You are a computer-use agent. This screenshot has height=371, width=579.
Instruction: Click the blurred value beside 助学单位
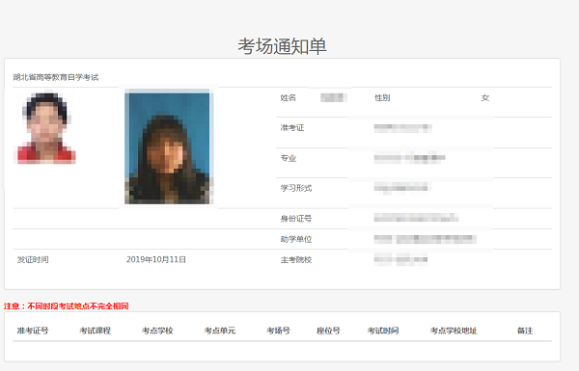pos(425,239)
